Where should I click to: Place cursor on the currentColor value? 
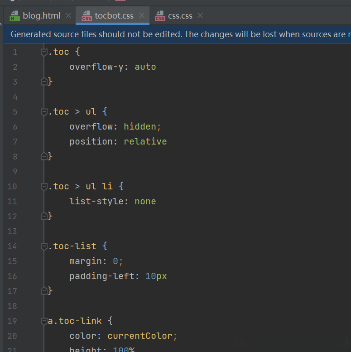tap(140, 336)
